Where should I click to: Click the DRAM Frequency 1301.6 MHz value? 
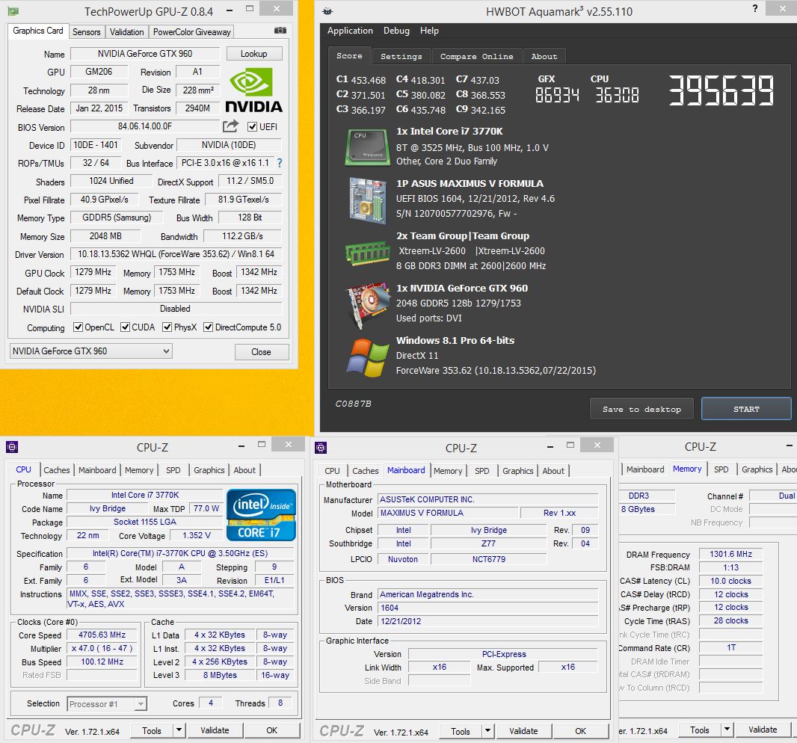[x=730, y=554]
